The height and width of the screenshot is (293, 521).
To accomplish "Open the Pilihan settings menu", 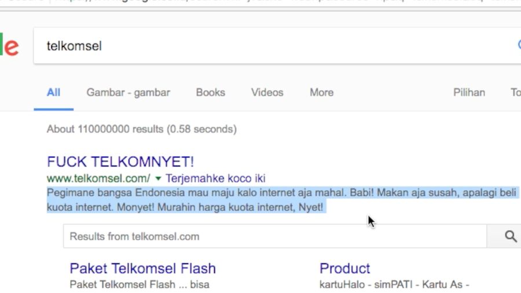I will pyautogui.click(x=469, y=92).
